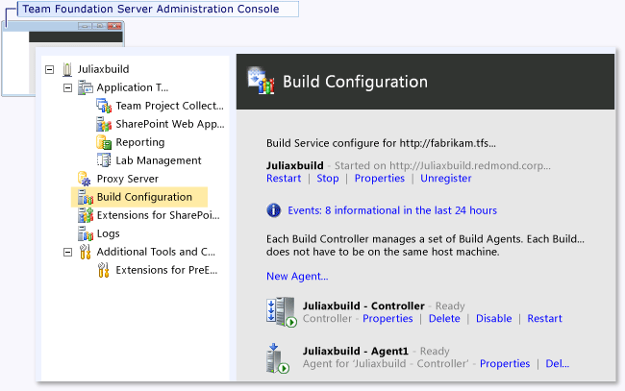The width and height of the screenshot is (625, 391).
Task: Open the Extensions for SharePoint node
Action: pos(158,215)
